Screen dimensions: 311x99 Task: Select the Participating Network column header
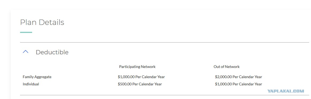(x=137, y=67)
